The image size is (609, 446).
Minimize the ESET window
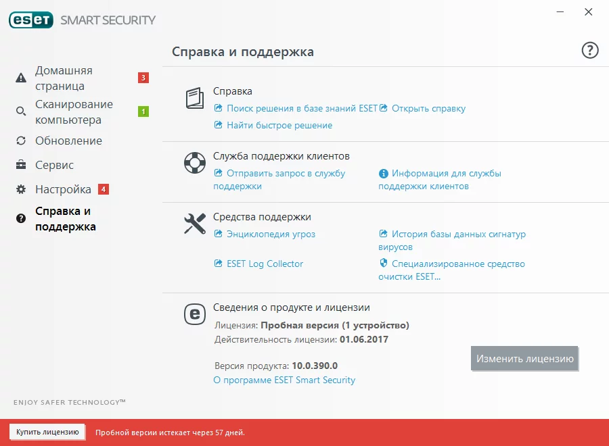click(x=560, y=12)
